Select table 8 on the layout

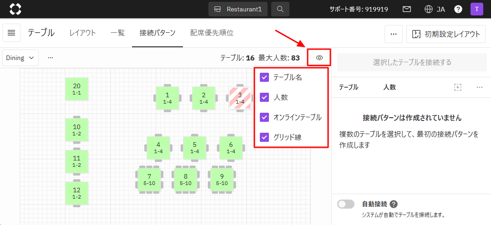point(185,180)
